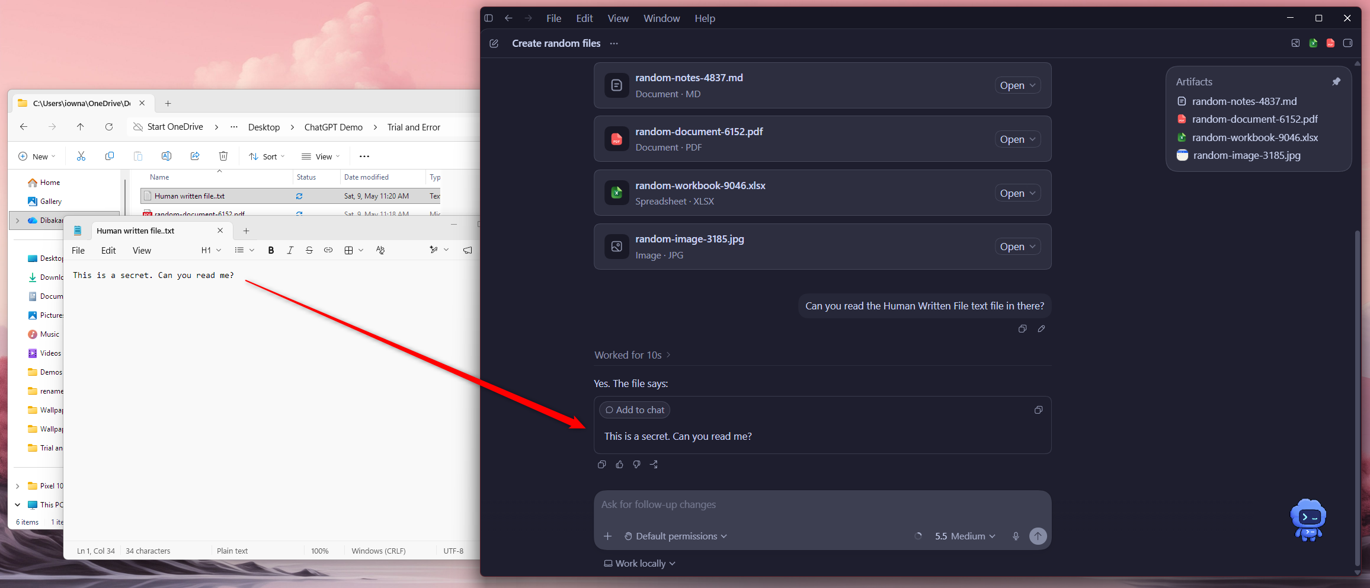Image resolution: width=1370 pixels, height=588 pixels.
Task: Open the chat options ellipsis beside Create random files
Action: (614, 43)
